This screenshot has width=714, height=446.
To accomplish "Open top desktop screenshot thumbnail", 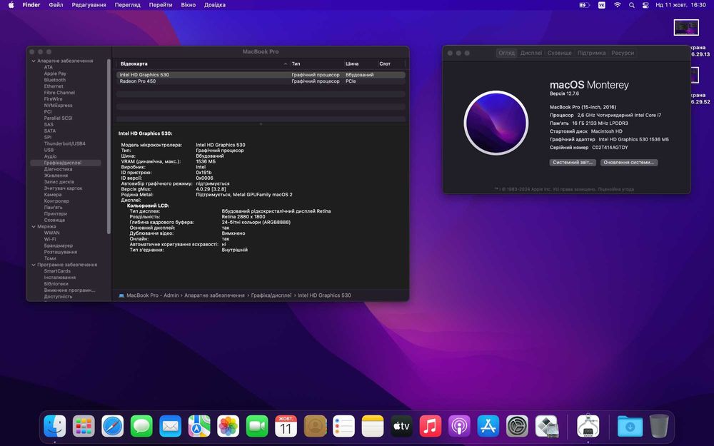I will tap(686, 27).
